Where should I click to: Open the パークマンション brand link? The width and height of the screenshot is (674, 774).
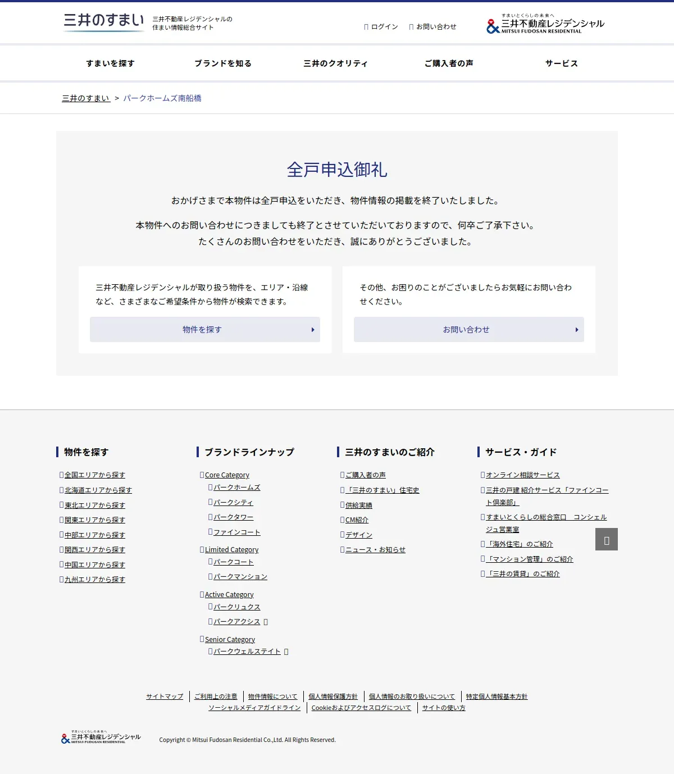pyautogui.click(x=240, y=577)
